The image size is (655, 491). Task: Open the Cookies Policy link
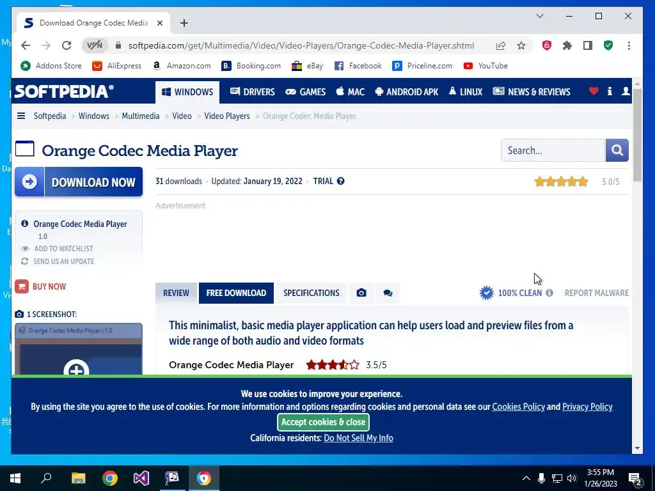click(518, 407)
